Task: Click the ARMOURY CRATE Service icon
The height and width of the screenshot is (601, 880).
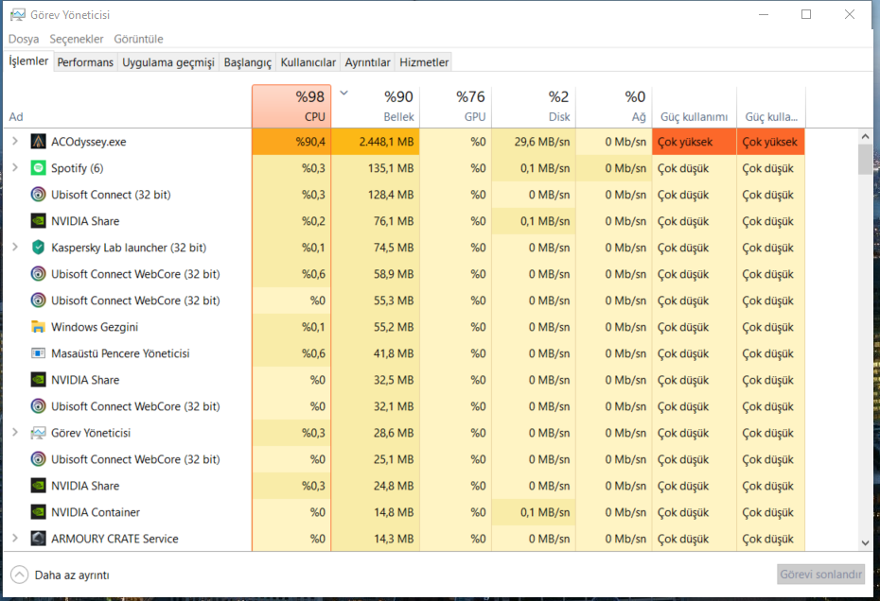Action: click(38, 539)
